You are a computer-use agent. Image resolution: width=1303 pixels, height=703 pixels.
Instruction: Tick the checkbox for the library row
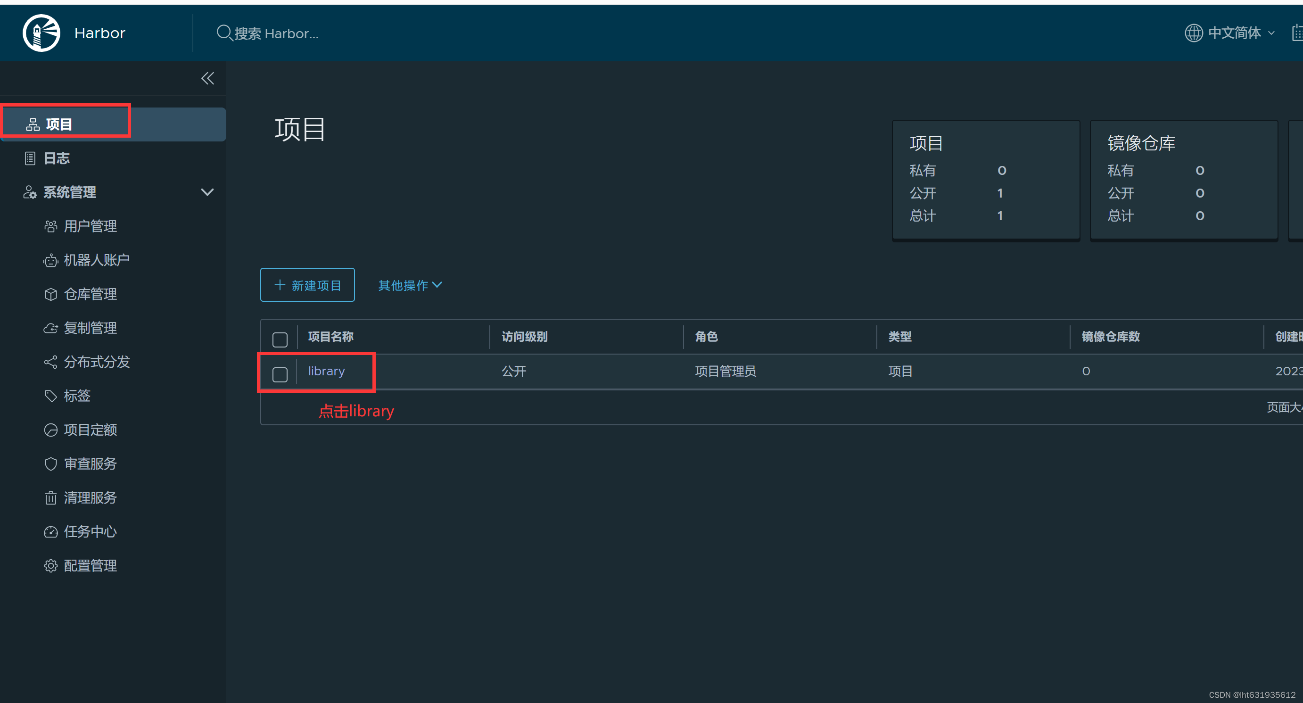coord(280,374)
